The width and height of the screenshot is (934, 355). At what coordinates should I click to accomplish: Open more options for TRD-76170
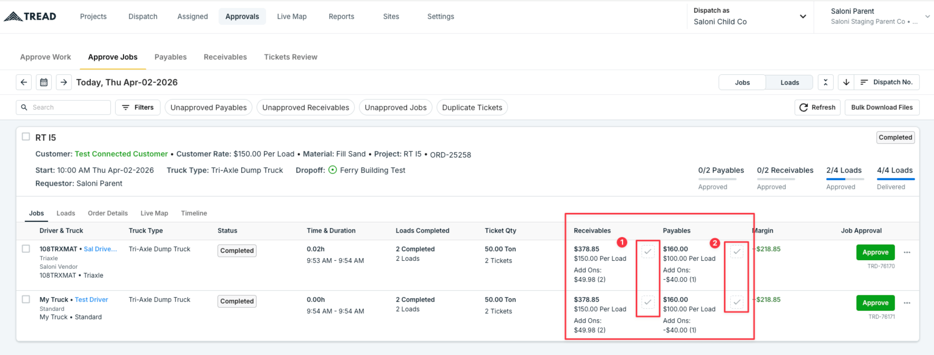(x=907, y=252)
